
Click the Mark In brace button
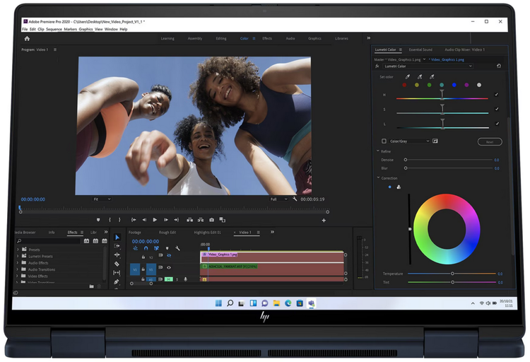point(110,220)
